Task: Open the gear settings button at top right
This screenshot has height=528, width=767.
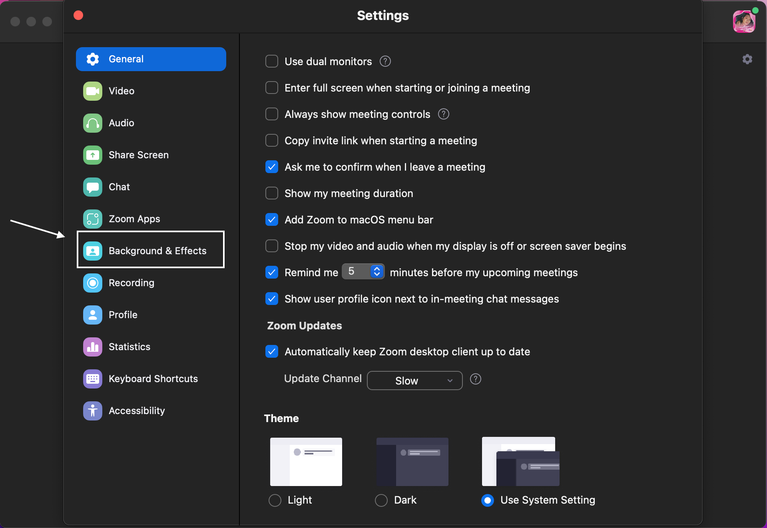Action: point(747,60)
